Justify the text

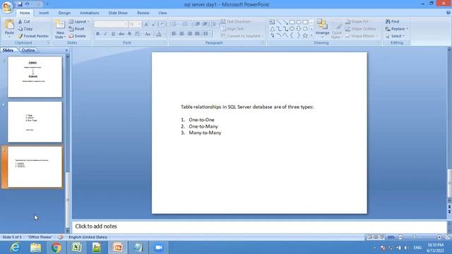click(197, 34)
